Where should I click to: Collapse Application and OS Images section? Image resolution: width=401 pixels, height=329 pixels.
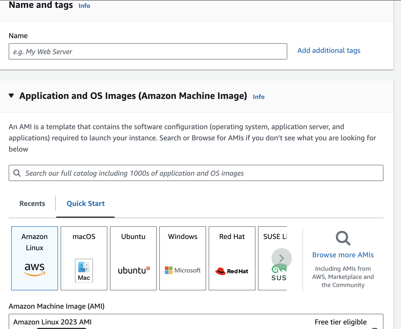(11, 96)
